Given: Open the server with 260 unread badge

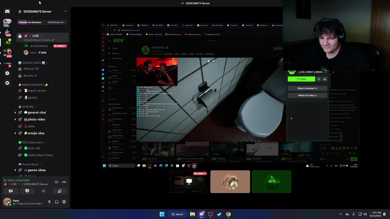Looking at the screenshot, I should [x=7, y=32].
